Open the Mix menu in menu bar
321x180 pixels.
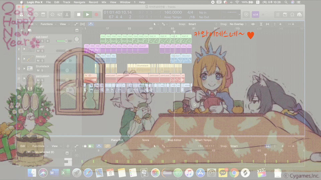104,2
